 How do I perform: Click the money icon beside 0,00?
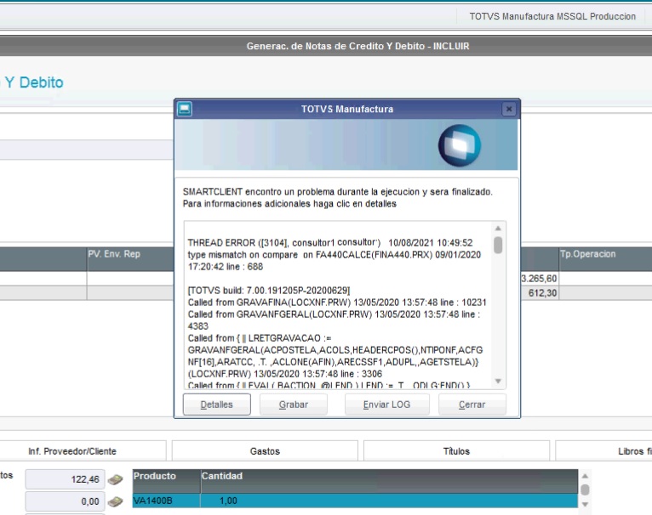(x=115, y=501)
